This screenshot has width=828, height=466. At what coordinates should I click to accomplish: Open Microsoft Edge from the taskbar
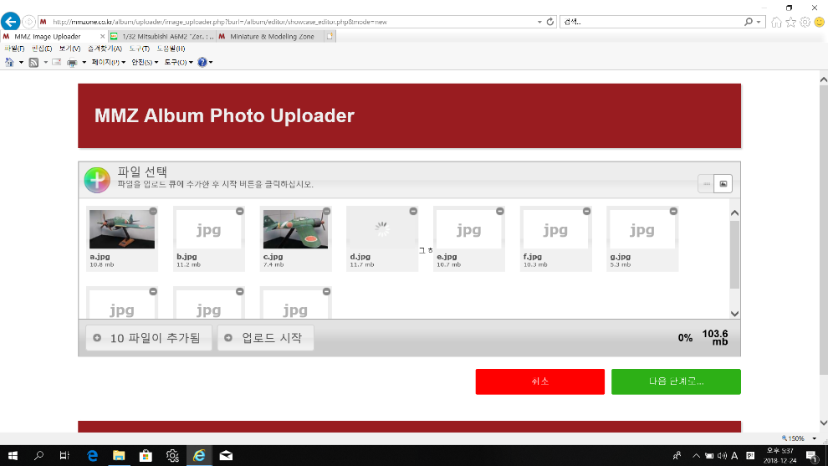(x=92, y=455)
